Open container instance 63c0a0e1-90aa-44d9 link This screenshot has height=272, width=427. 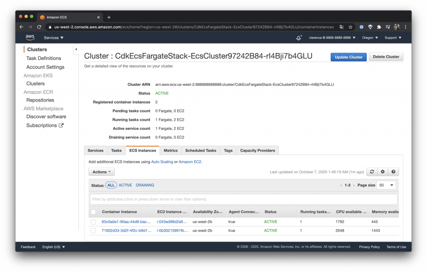click(x=126, y=222)
